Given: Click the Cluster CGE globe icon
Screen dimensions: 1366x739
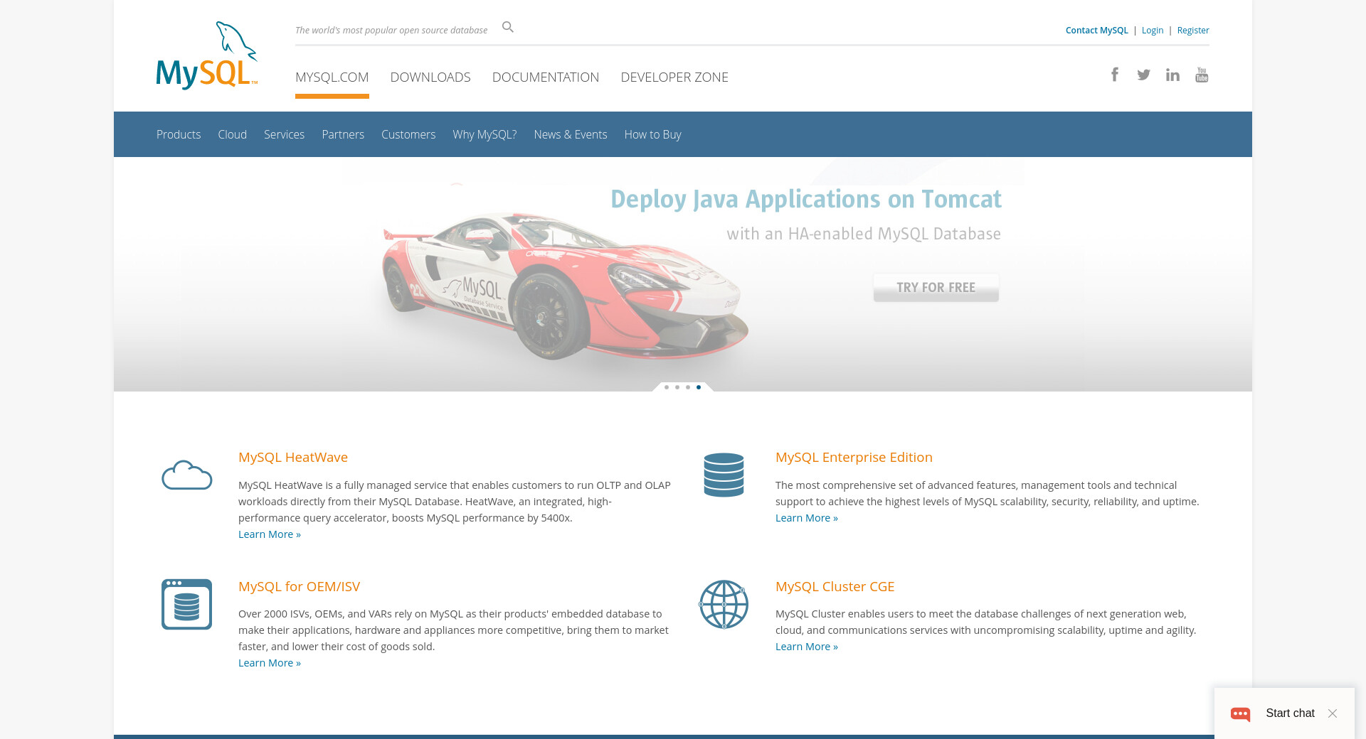Looking at the screenshot, I should (x=724, y=604).
